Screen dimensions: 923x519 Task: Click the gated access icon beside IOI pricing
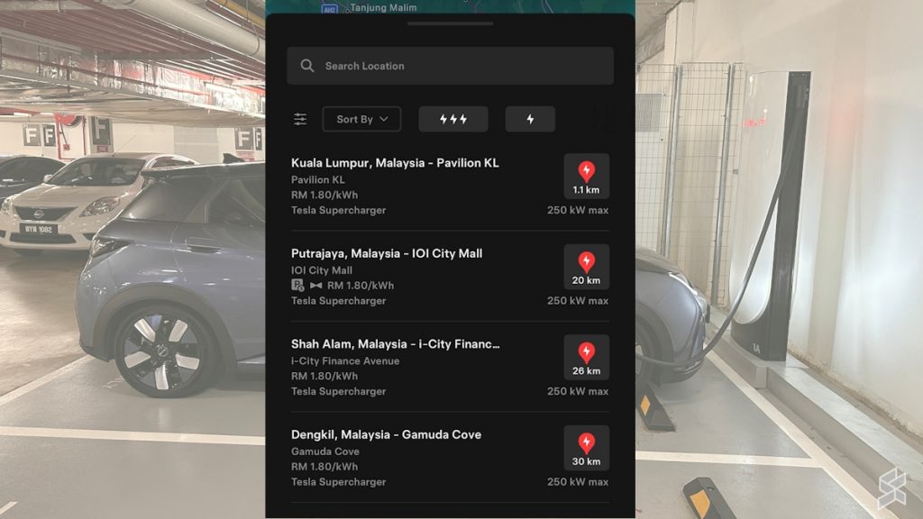[x=315, y=285]
